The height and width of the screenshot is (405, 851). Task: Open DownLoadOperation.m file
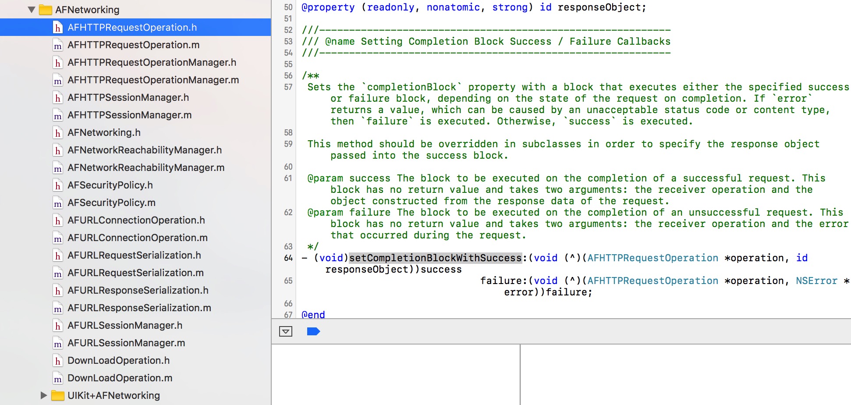point(120,378)
